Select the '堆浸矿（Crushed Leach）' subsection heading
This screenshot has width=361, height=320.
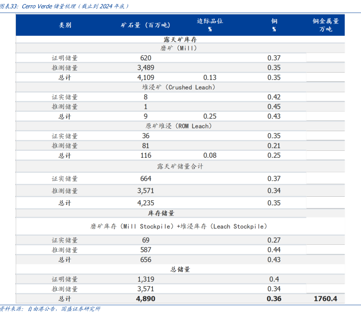[x=179, y=87]
